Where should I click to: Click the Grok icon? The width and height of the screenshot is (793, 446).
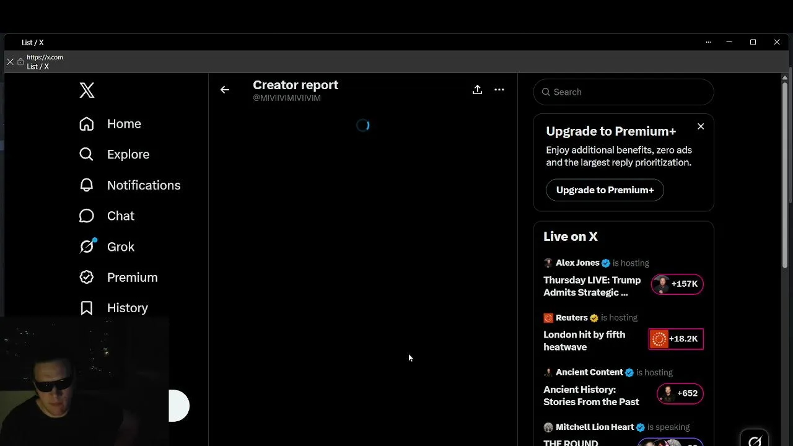point(87,247)
